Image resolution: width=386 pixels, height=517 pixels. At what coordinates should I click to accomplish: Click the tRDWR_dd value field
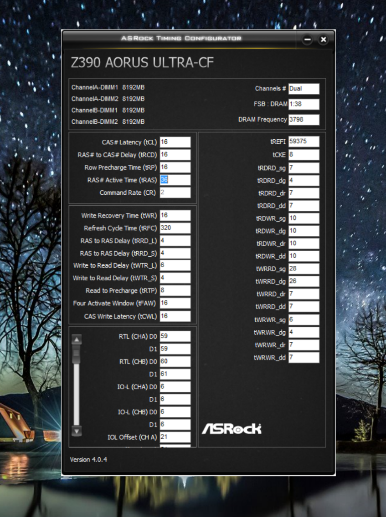(304, 256)
